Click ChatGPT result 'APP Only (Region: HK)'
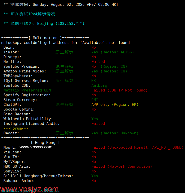The height and width of the screenshot is (193, 185). 115,105
